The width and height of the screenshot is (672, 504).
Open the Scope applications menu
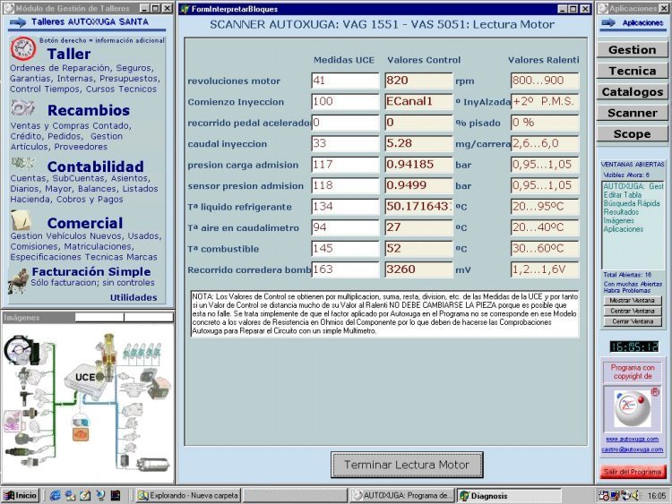click(633, 133)
